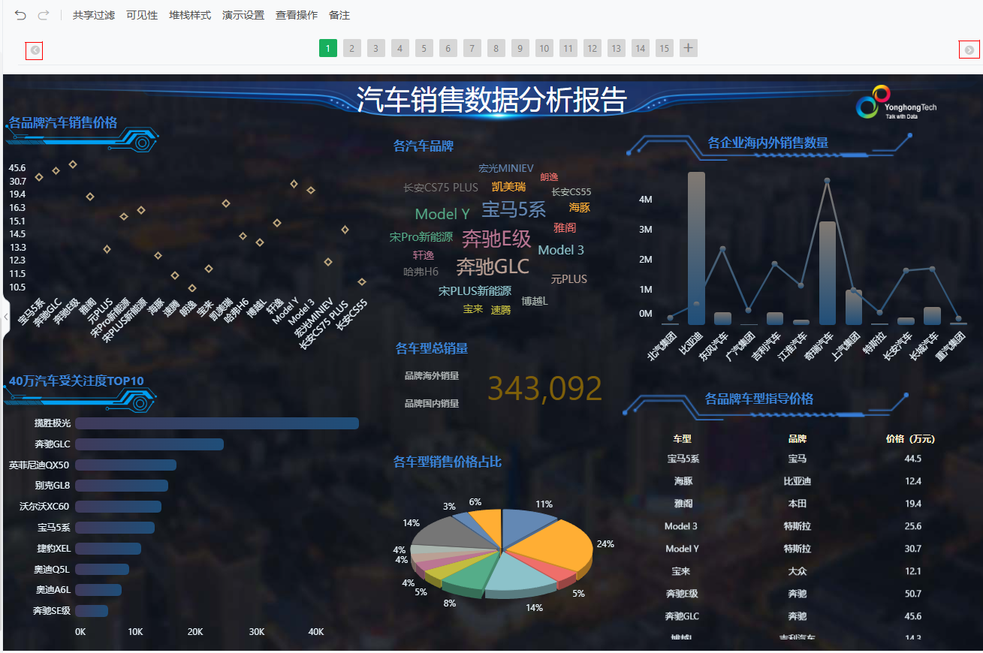This screenshot has width=983, height=653.
Task: Click the 英菲尼迪QX50 bar
Action: point(125,465)
